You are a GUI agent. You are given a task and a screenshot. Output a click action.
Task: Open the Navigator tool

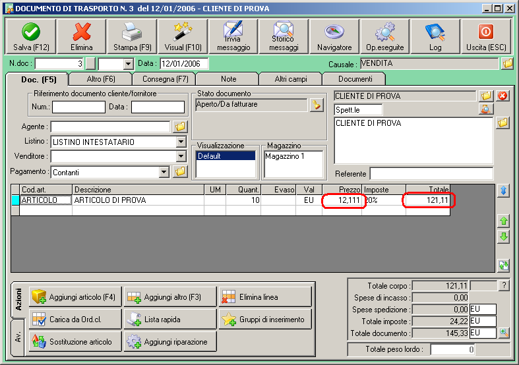(x=334, y=36)
